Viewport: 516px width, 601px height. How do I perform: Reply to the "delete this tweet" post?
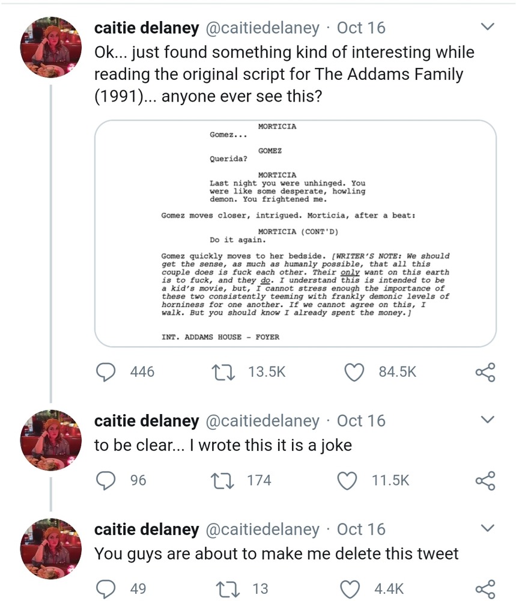point(107,588)
